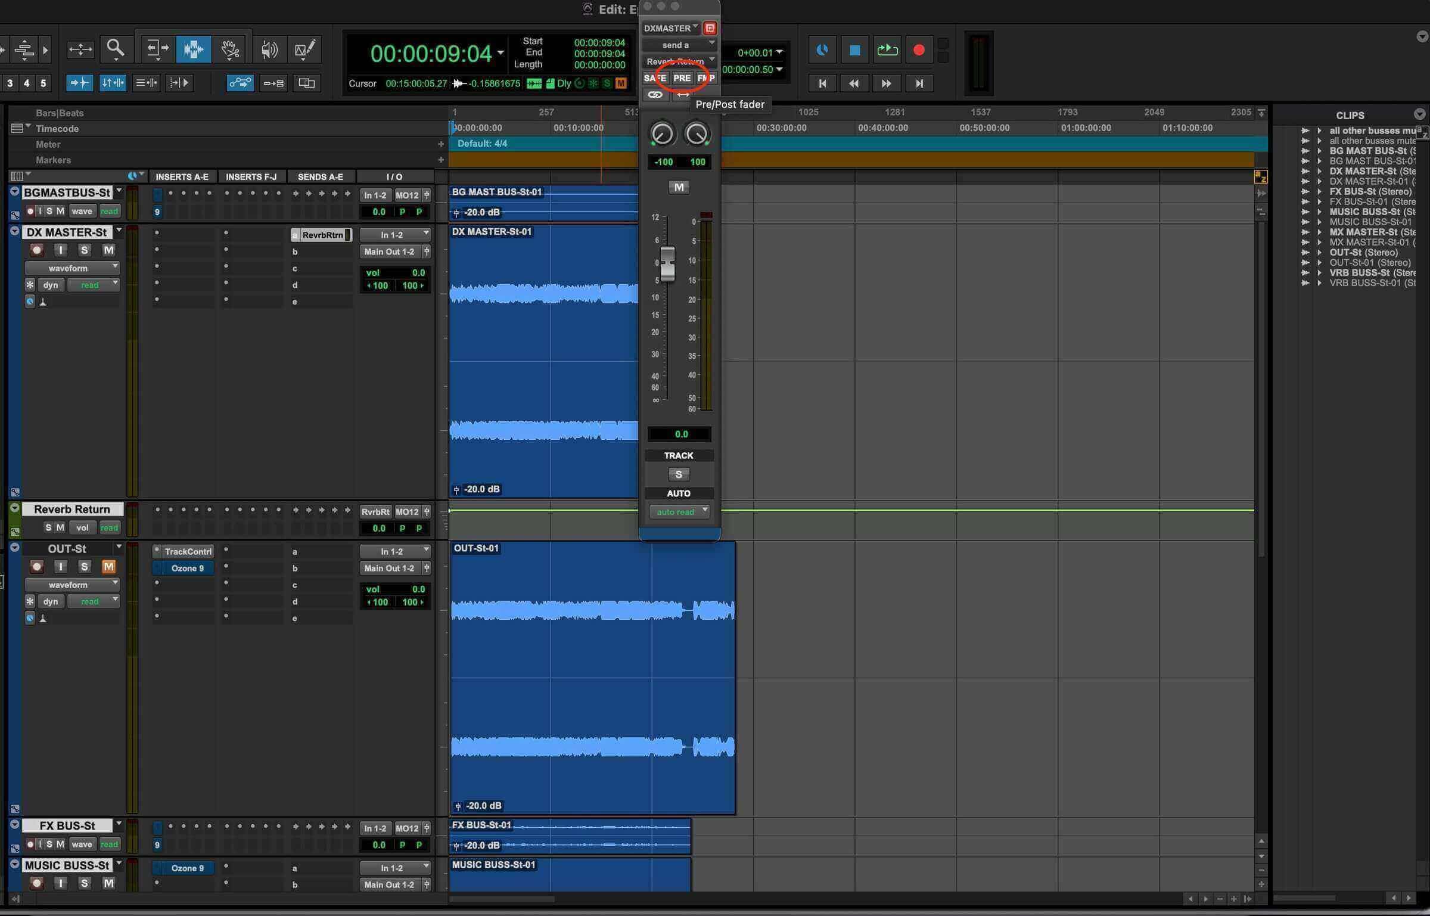Click the left pan knob in send window
The width and height of the screenshot is (1430, 916).
[662, 133]
